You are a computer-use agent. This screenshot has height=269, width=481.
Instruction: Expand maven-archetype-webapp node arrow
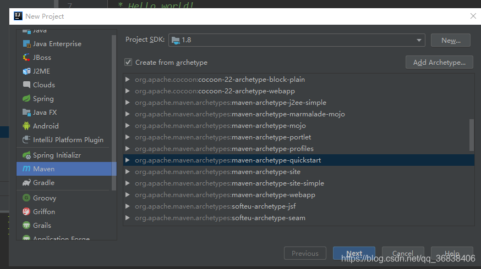click(127, 195)
